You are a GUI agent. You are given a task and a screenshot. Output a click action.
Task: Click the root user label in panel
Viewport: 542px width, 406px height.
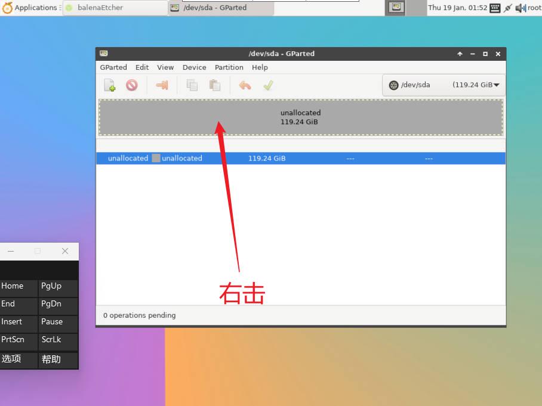[x=534, y=8]
